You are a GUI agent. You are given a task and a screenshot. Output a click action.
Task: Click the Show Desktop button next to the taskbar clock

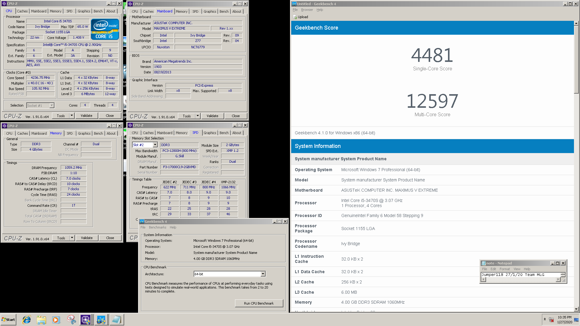pyautogui.click(x=576, y=320)
